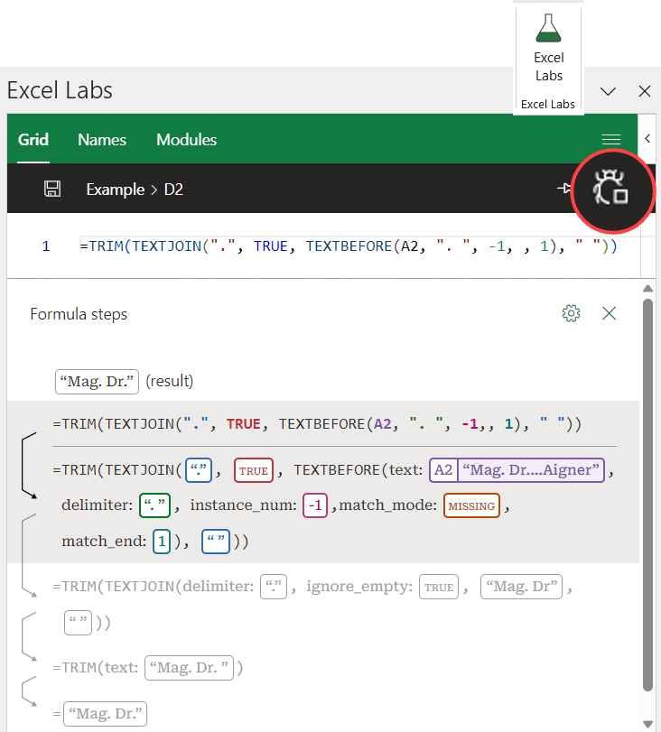Click the Example breadcrumb
Screen dimensions: 661x732
tap(116, 189)
